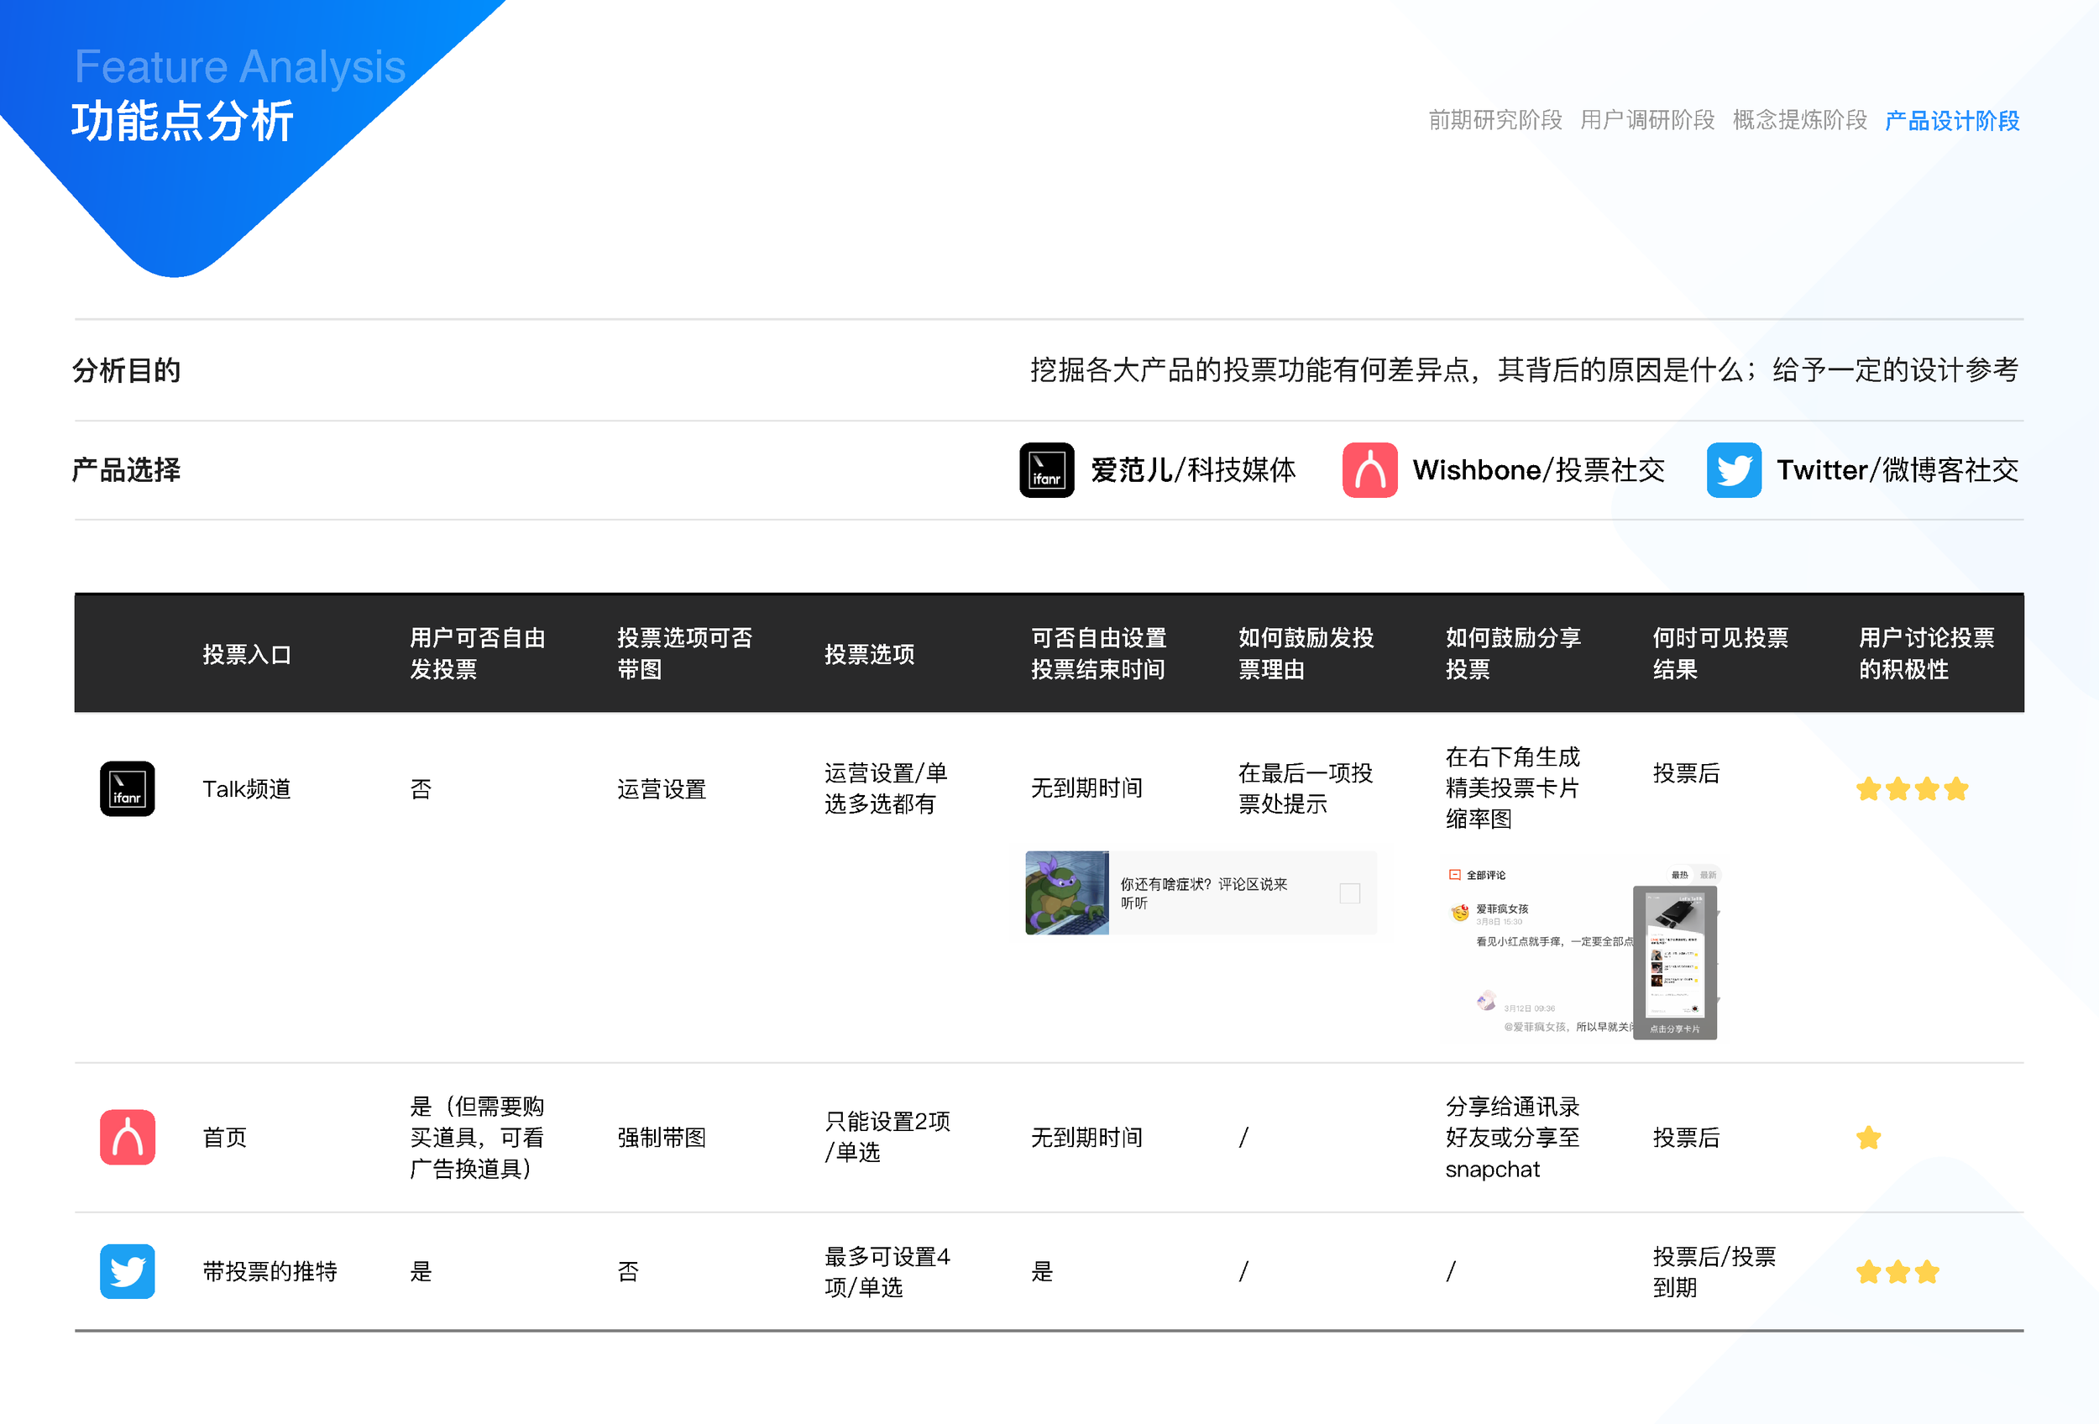Open the 概念提炼阶段 stage tab
Image resolution: width=2099 pixels, height=1424 pixels.
(1799, 120)
